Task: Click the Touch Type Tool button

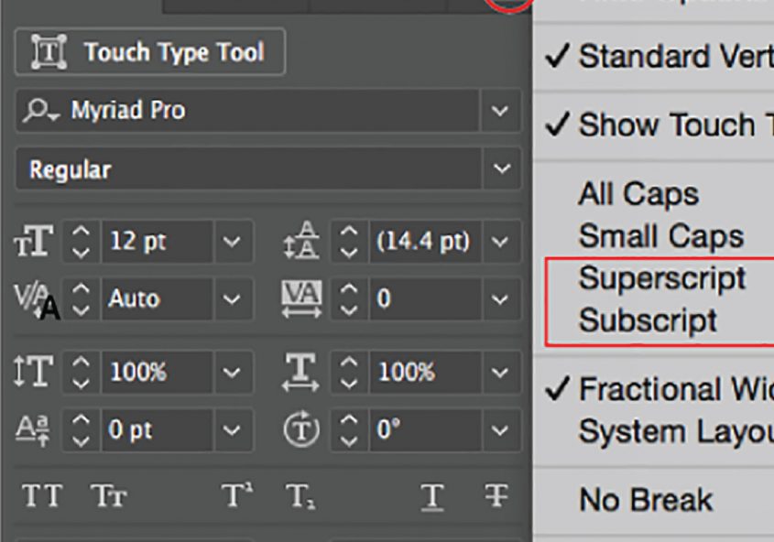Action: 150,52
